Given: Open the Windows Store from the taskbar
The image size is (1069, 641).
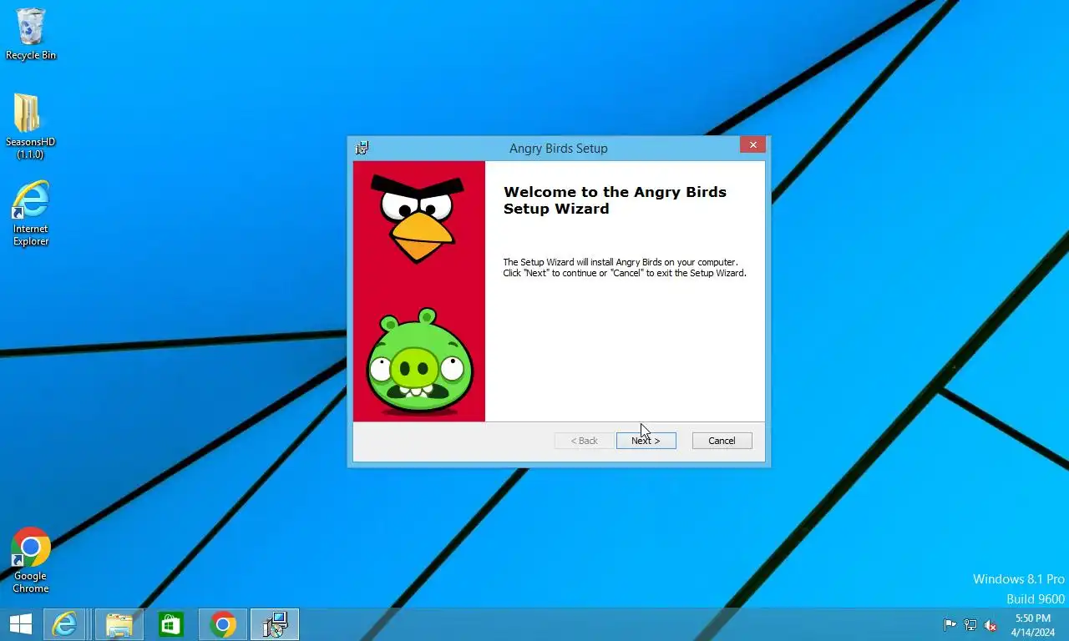Looking at the screenshot, I should pyautogui.click(x=171, y=624).
